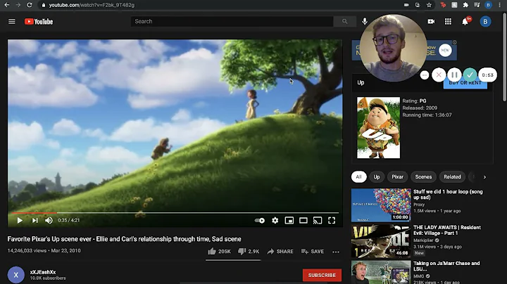
Task: Start voice search with the microphone
Action: pyautogui.click(x=365, y=21)
